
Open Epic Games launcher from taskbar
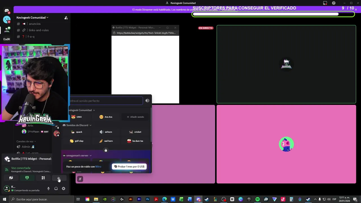click(x=249, y=199)
